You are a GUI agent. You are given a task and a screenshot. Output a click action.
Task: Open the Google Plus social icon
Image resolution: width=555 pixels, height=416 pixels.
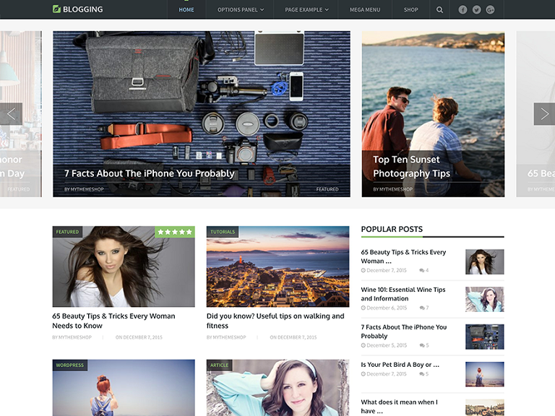490,10
